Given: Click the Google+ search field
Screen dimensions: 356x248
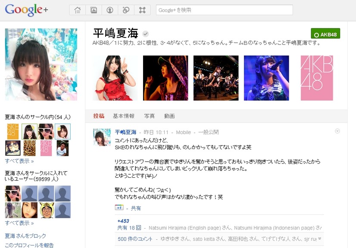Looking at the screenshot, I should 224,10.
